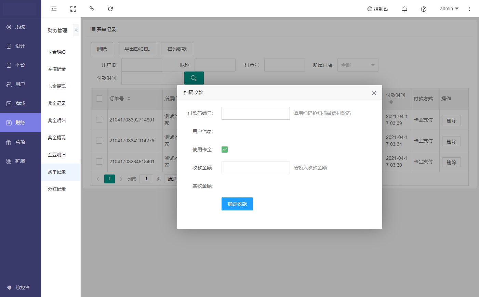
Task: Click the 导出EXCEL button
Action: [x=137, y=49]
